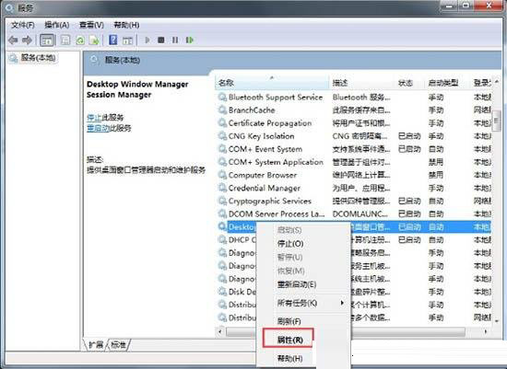The width and height of the screenshot is (507, 369).
Task: Sort by the 描述 column header
Action: [362, 83]
